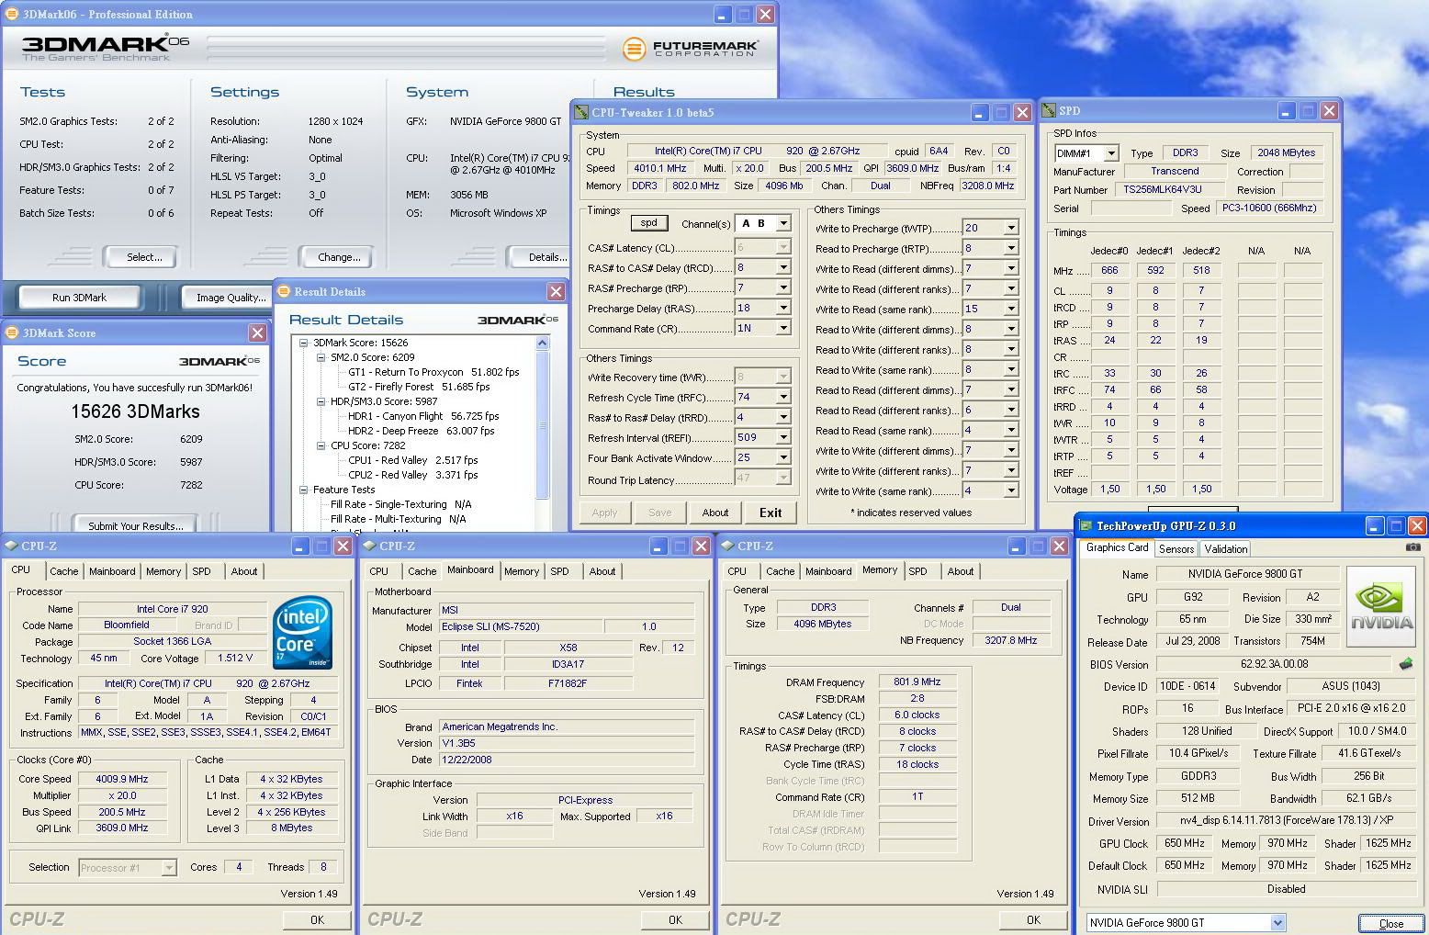The height and width of the screenshot is (935, 1429).
Task: Click title icon of CPU-Z Mainboard window
Action: [x=369, y=546]
